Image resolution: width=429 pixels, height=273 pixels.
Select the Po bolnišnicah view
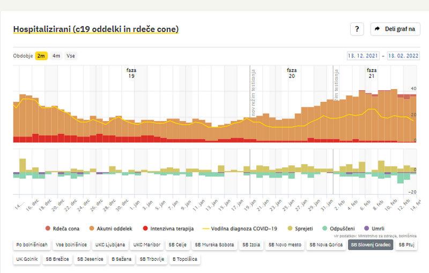click(x=32, y=245)
